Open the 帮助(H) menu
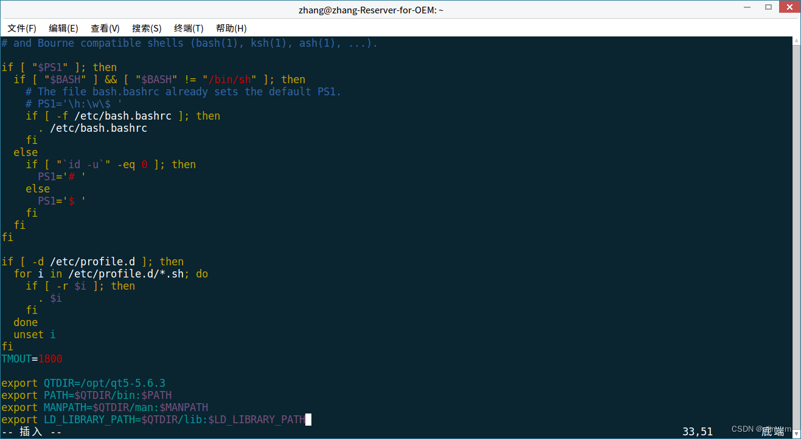The width and height of the screenshot is (801, 439). [x=231, y=29]
